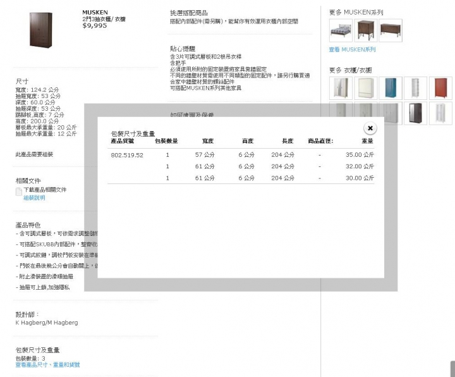Follow the 查看 MUSKEN系列 link
455x377 pixels.
point(352,50)
